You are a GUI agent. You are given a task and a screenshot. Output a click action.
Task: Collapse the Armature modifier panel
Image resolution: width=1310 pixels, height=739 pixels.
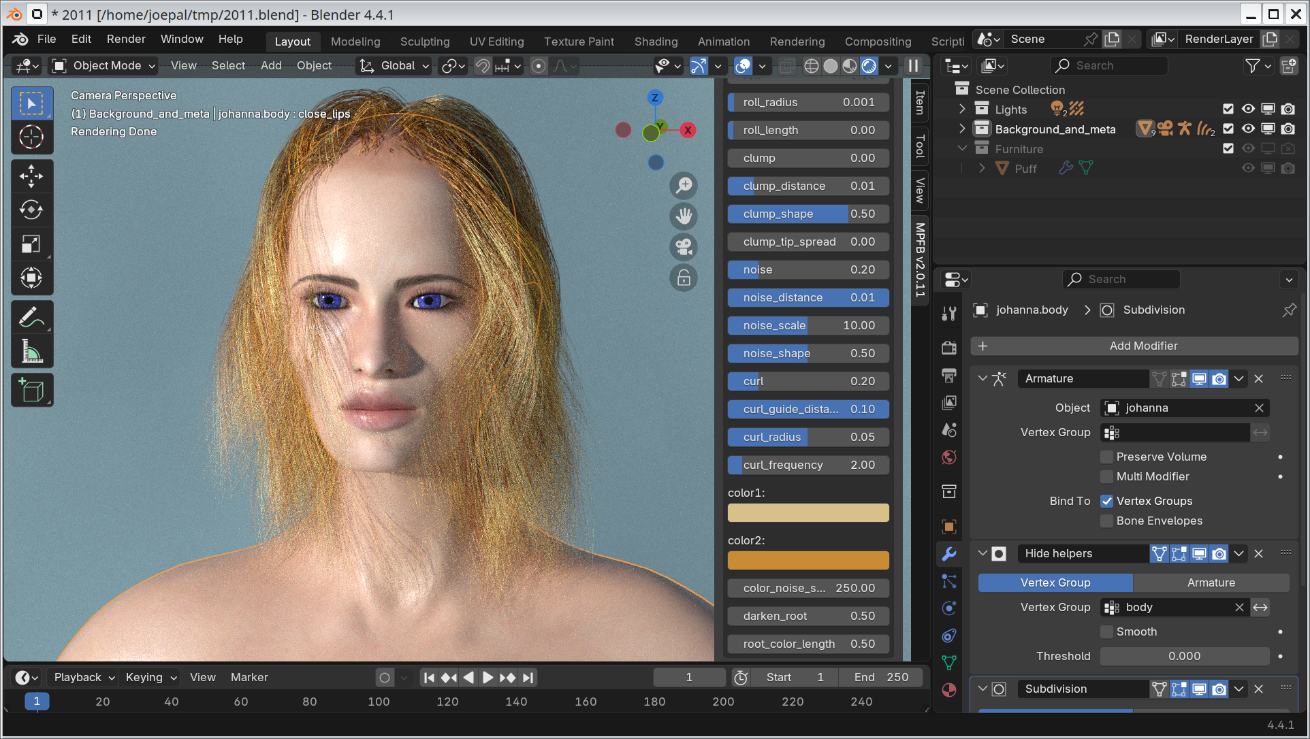tap(982, 378)
